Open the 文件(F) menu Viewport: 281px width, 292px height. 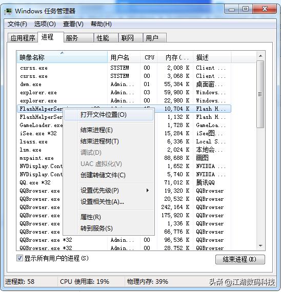[x=17, y=24]
